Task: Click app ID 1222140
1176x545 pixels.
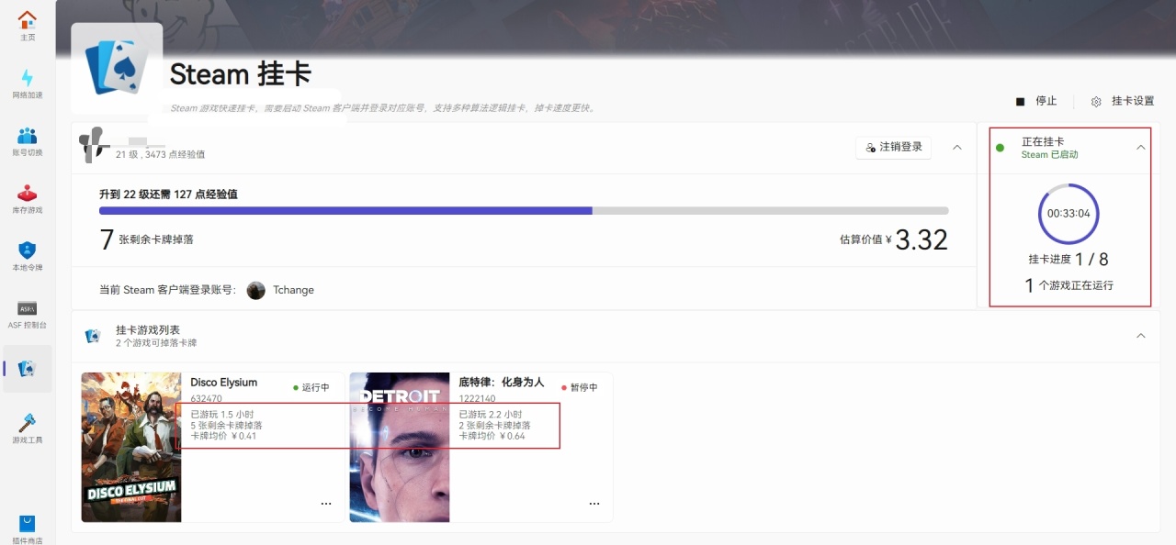Action: point(477,399)
